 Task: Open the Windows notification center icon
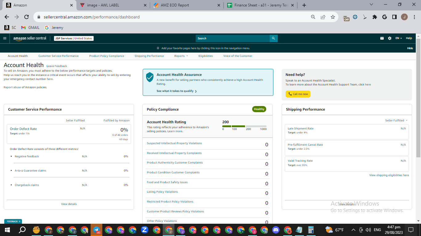click(411, 230)
